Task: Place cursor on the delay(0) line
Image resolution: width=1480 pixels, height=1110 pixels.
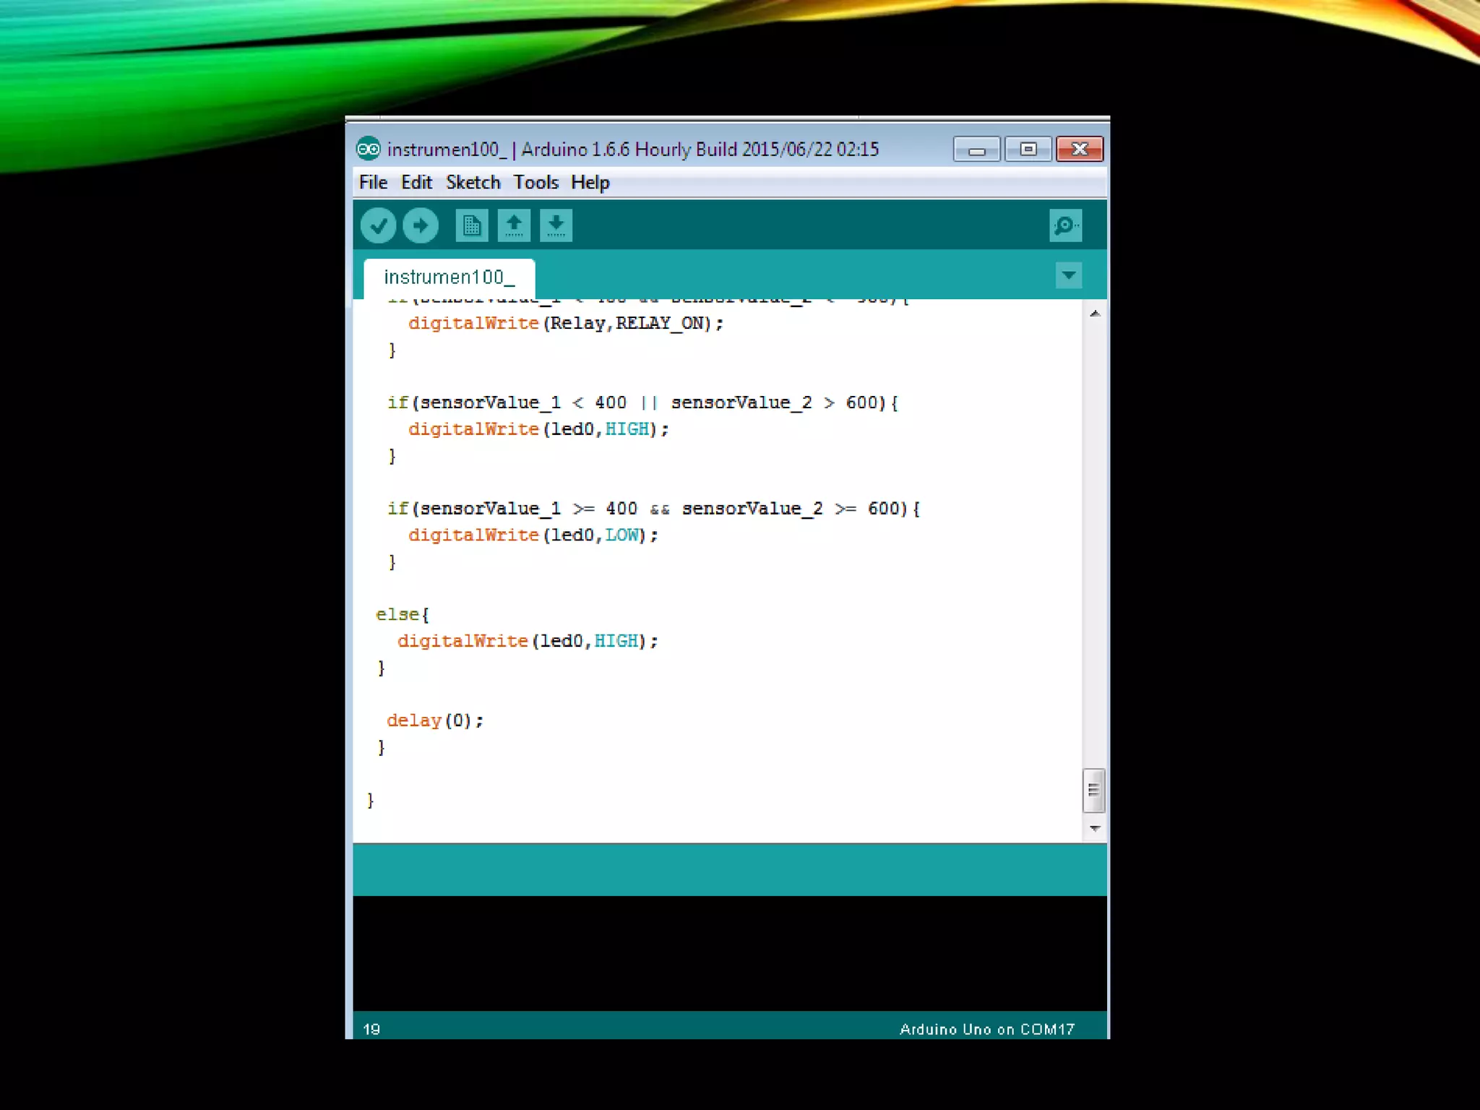Action: click(435, 720)
